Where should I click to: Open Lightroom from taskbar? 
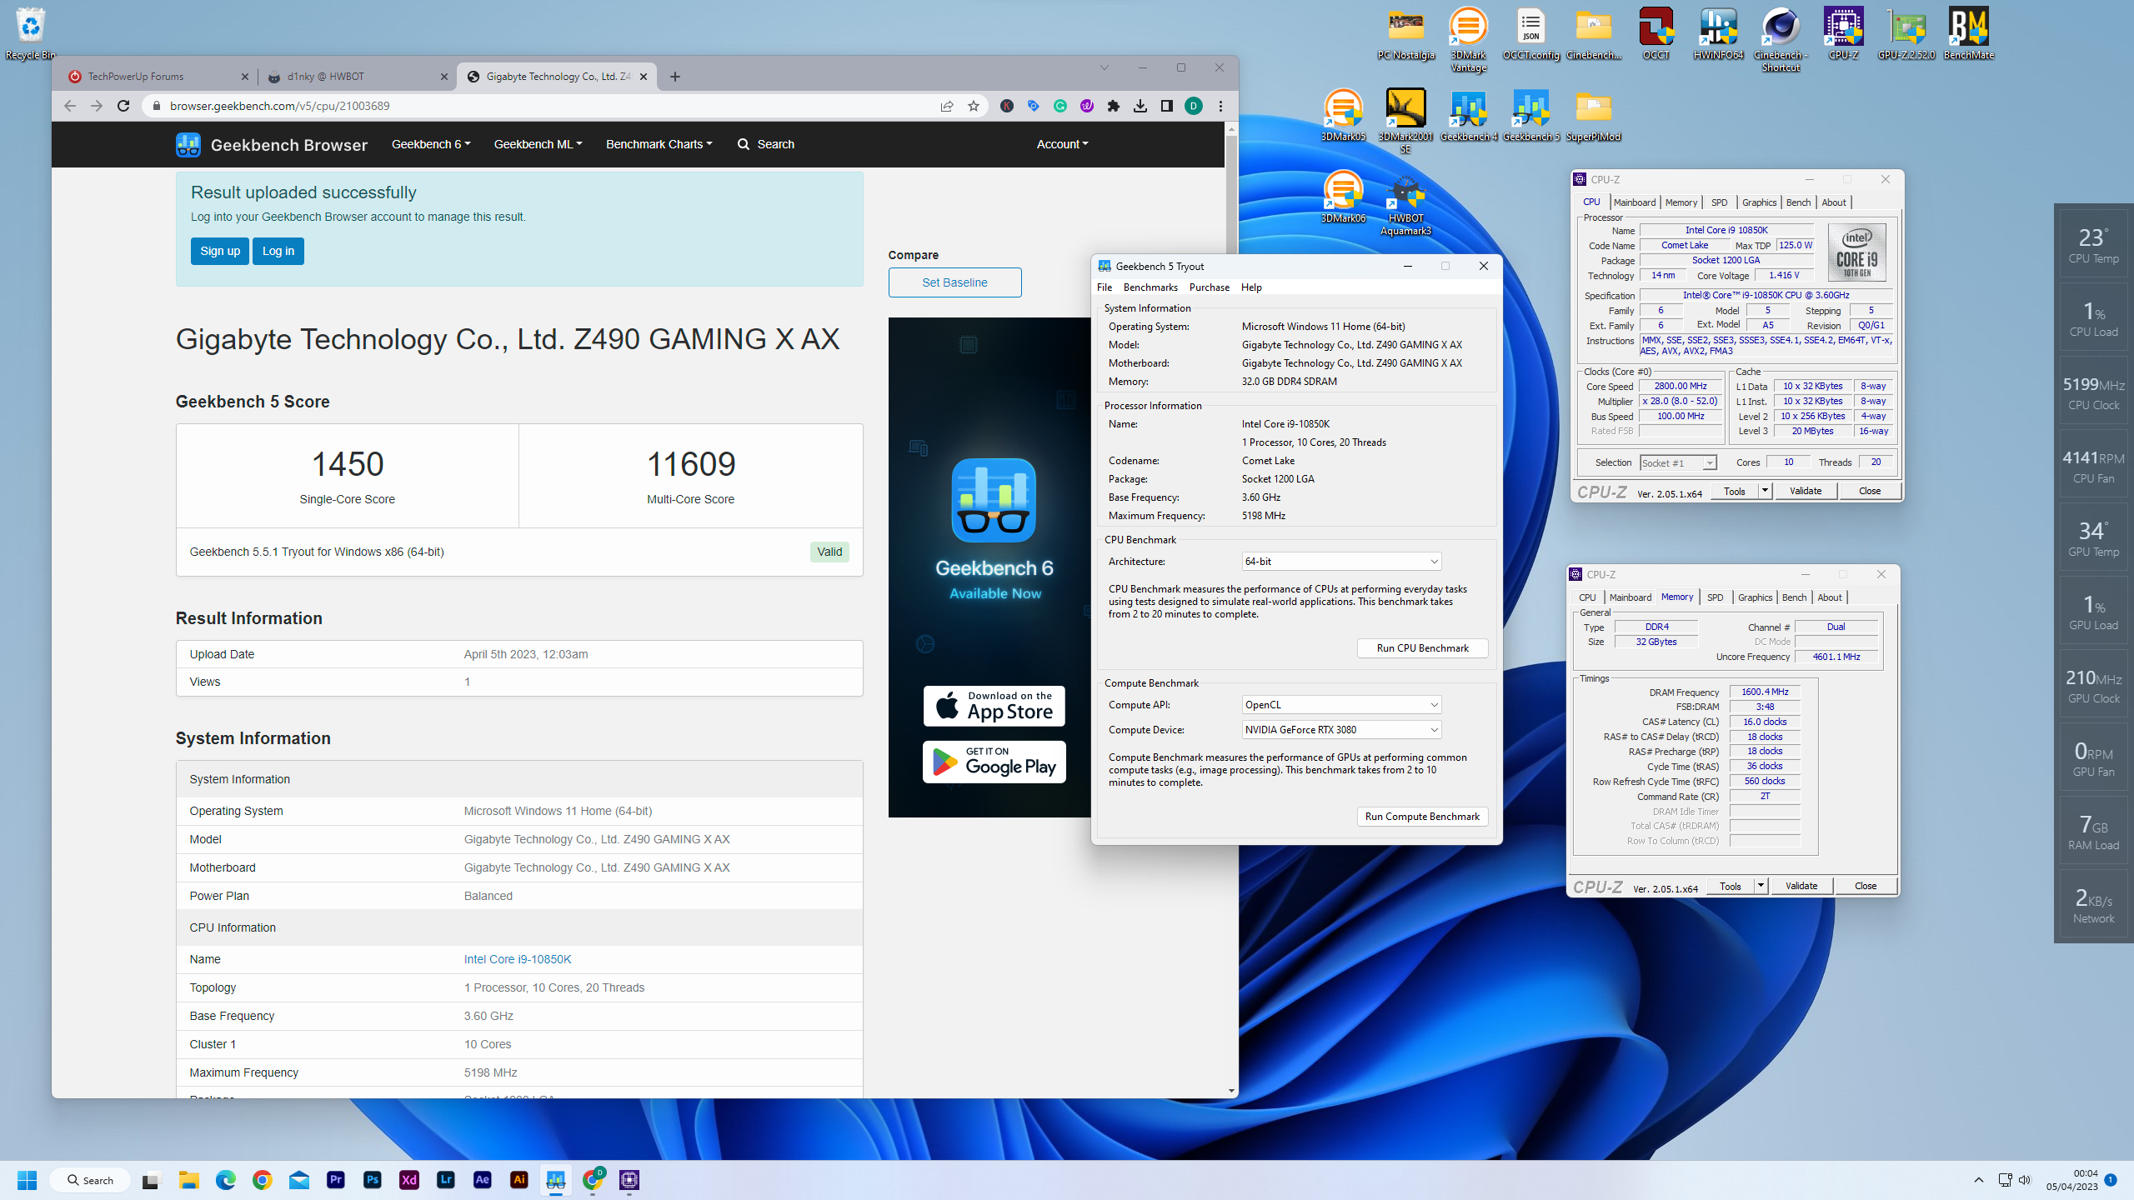446,1180
